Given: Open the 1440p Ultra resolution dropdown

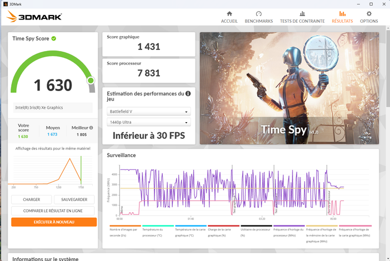Looking at the screenshot, I should [149, 122].
